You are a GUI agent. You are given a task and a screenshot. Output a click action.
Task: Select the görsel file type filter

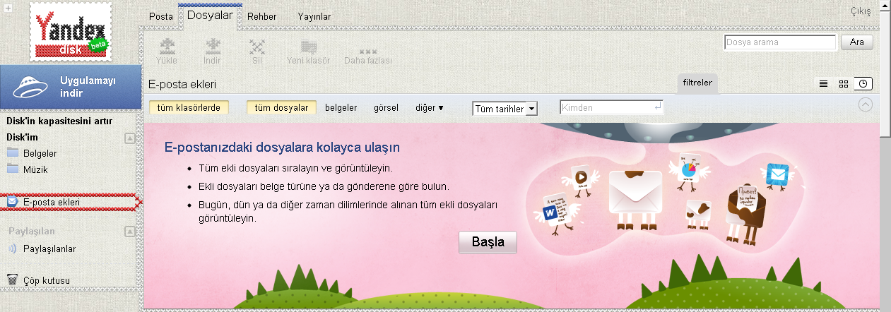pyautogui.click(x=386, y=108)
